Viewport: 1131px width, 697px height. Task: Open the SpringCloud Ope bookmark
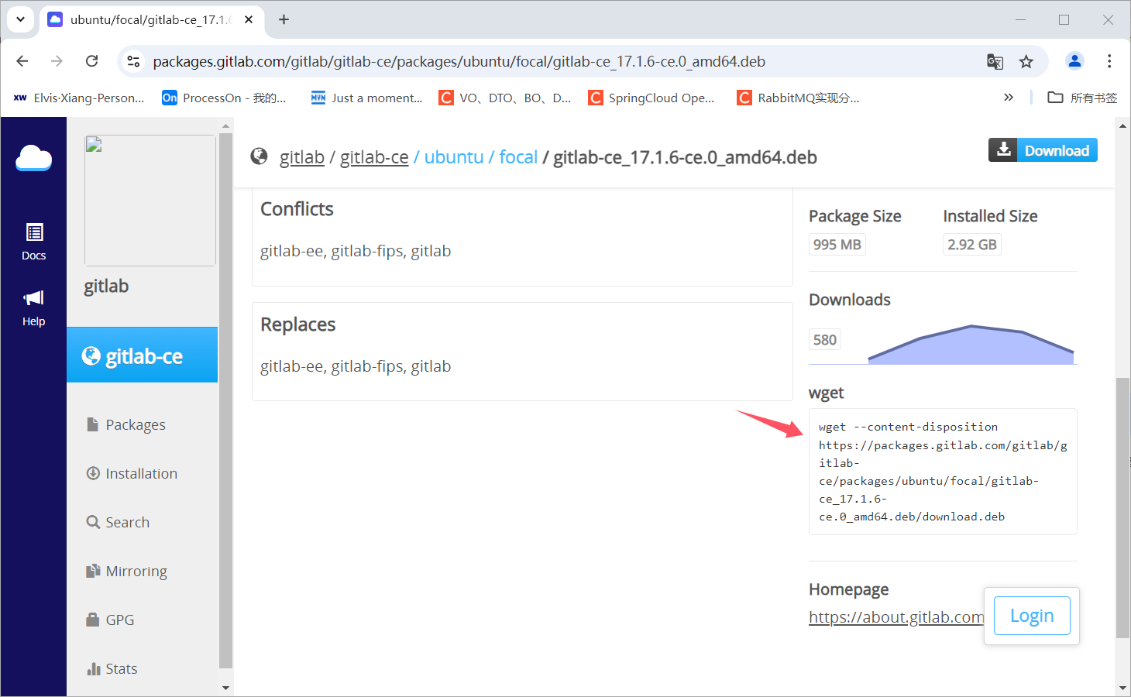tap(651, 98)
